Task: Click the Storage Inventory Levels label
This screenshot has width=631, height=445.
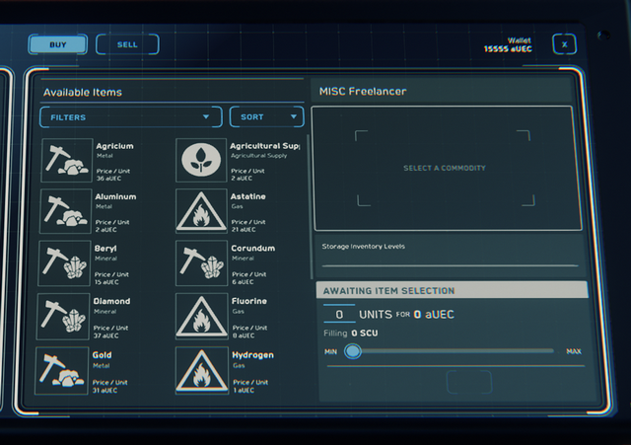Action: coord(364,246)
